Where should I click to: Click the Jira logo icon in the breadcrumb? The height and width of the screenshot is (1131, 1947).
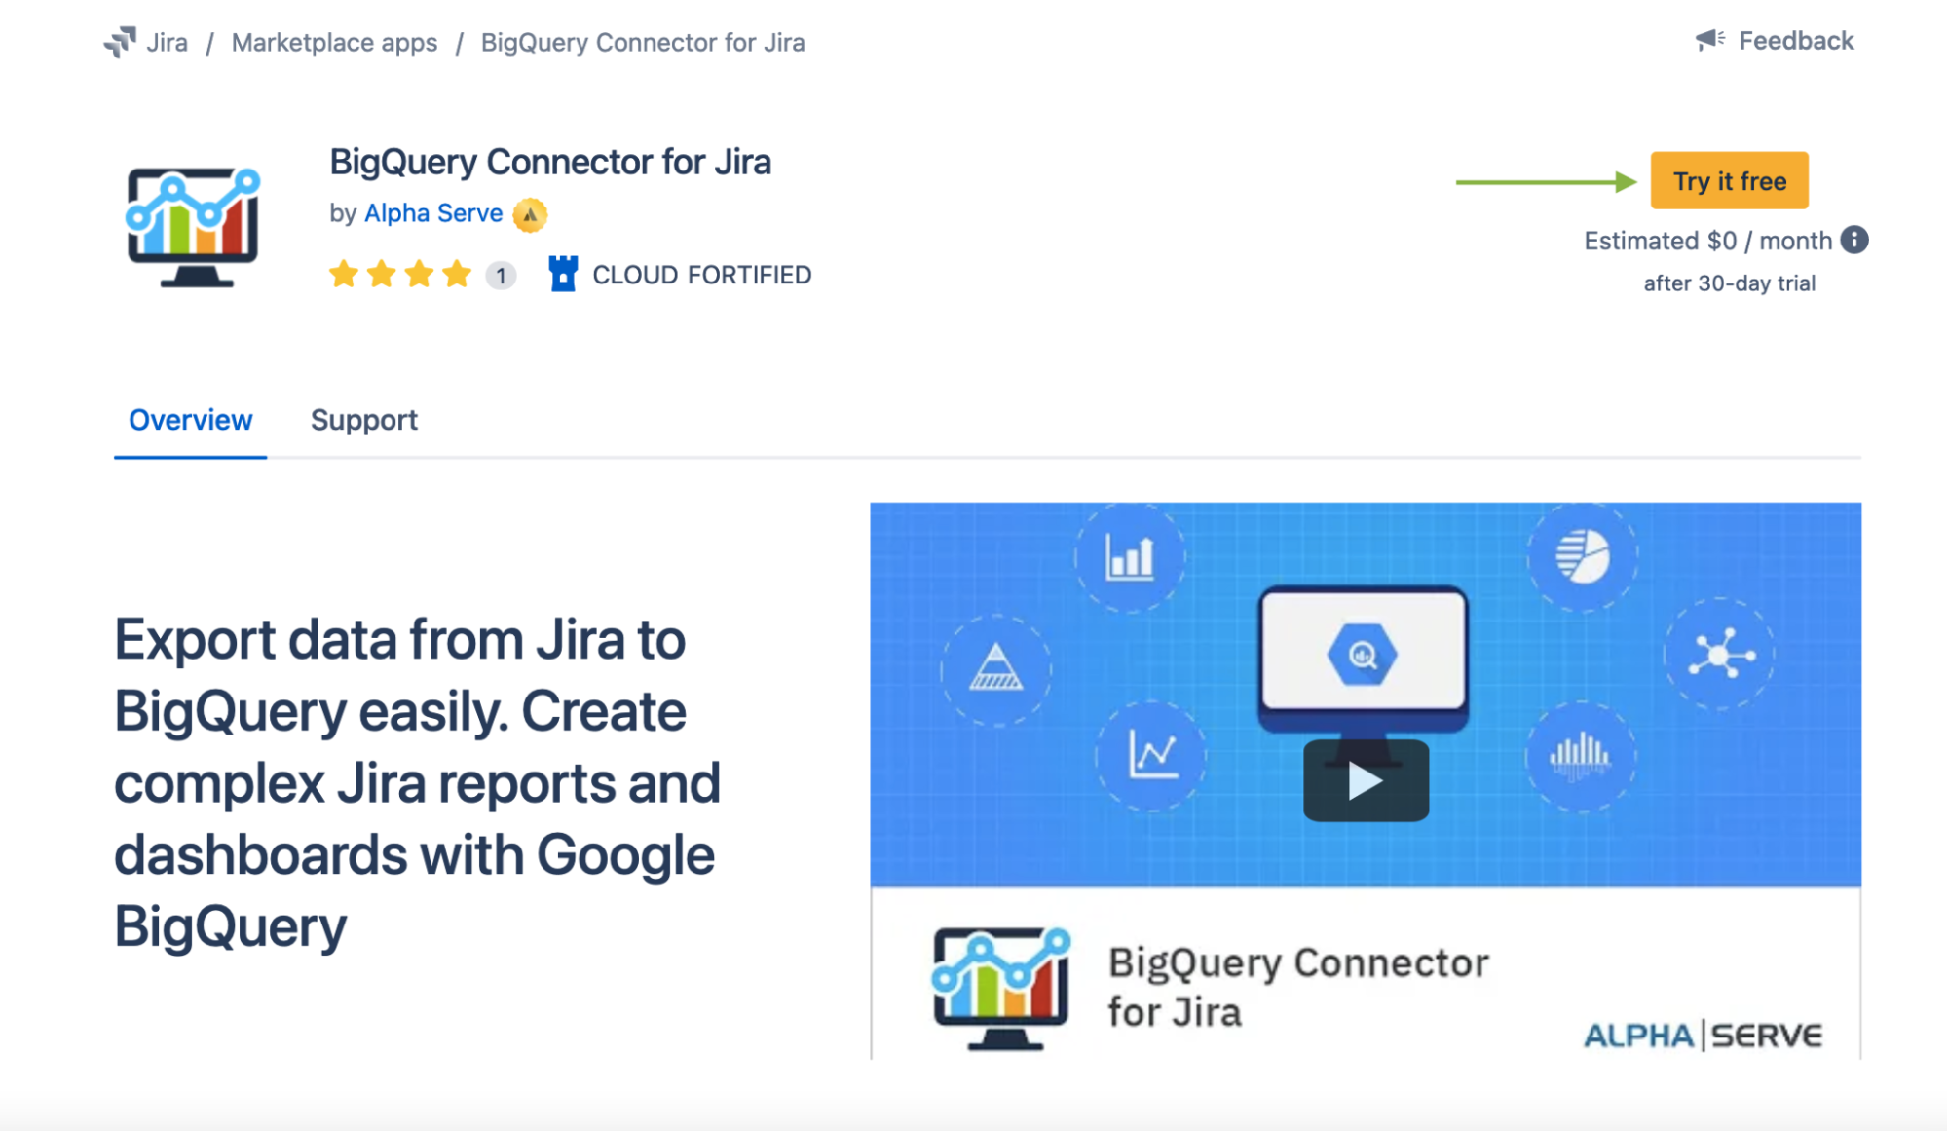[x=121, y=41]
